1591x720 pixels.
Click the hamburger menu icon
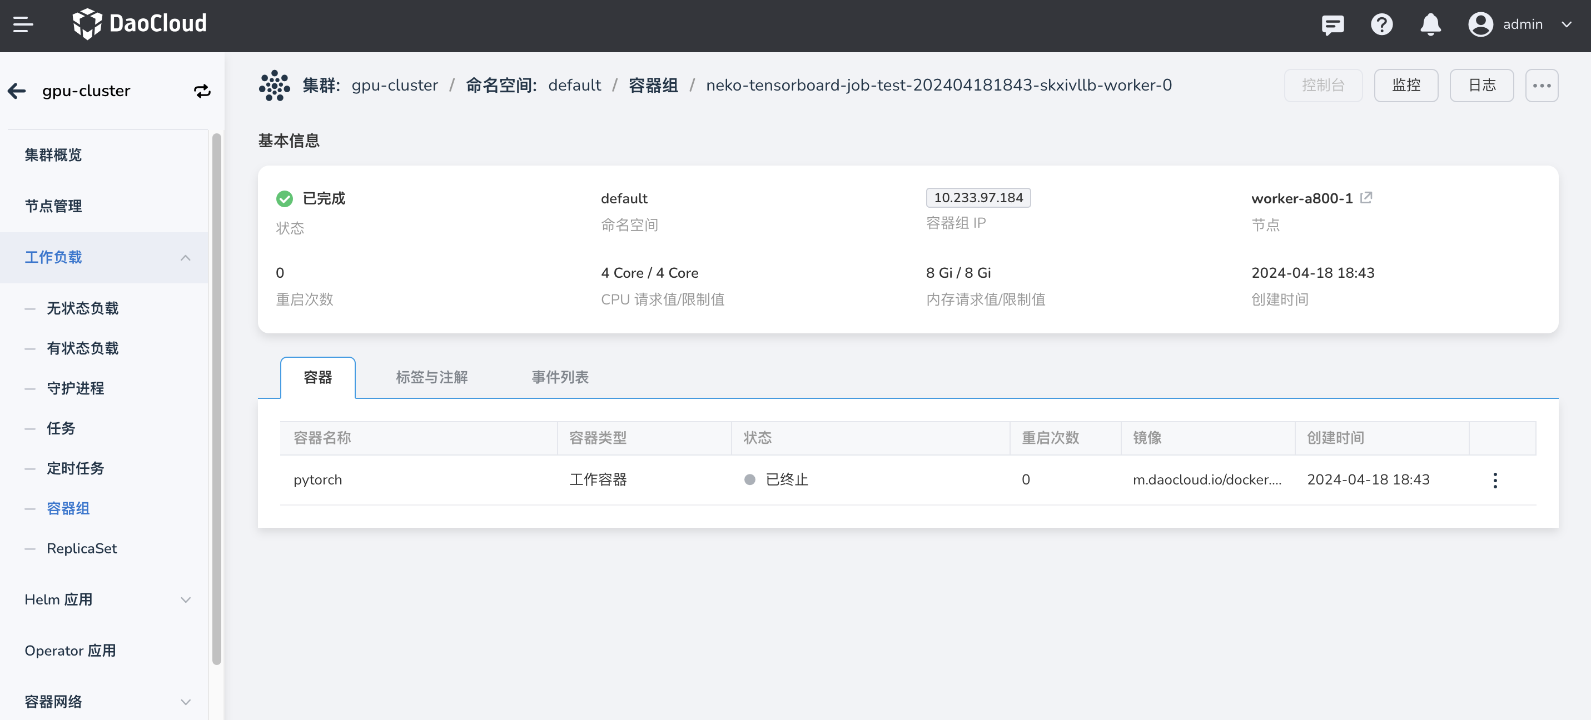23,24
